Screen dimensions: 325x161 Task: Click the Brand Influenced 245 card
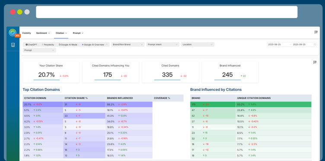230,72
